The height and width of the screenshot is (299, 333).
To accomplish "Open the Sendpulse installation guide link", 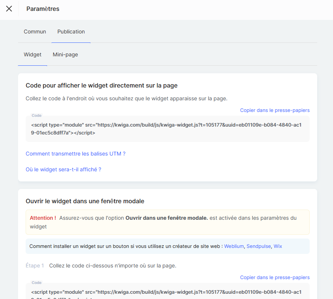I will [258, 246].
